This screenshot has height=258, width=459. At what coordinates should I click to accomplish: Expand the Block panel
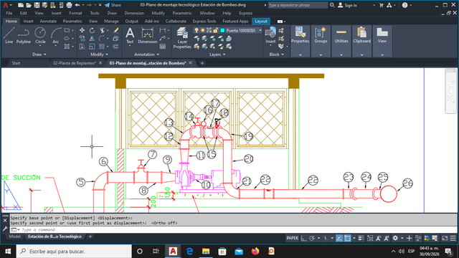click(x=276, y=54)
